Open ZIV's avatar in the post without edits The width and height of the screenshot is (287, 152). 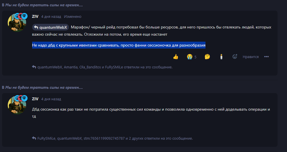coord(17,105)
